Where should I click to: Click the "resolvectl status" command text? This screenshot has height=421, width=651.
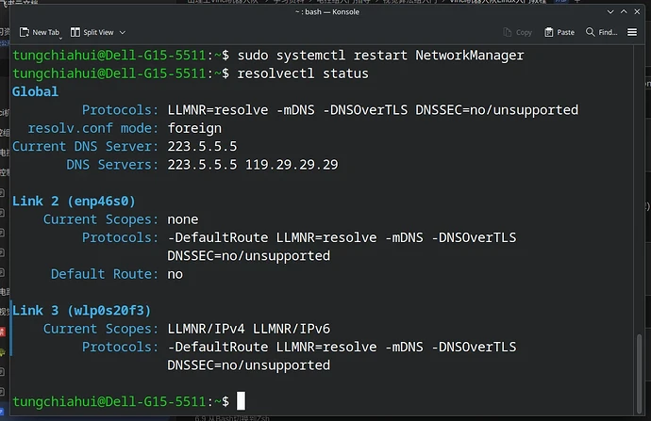302,73
